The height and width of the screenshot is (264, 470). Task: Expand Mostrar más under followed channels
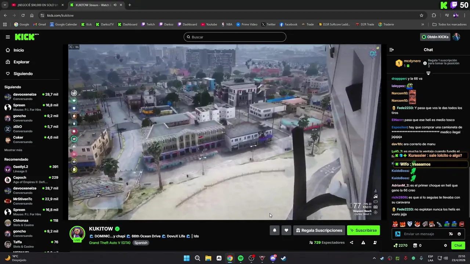(x=13, y=150)
